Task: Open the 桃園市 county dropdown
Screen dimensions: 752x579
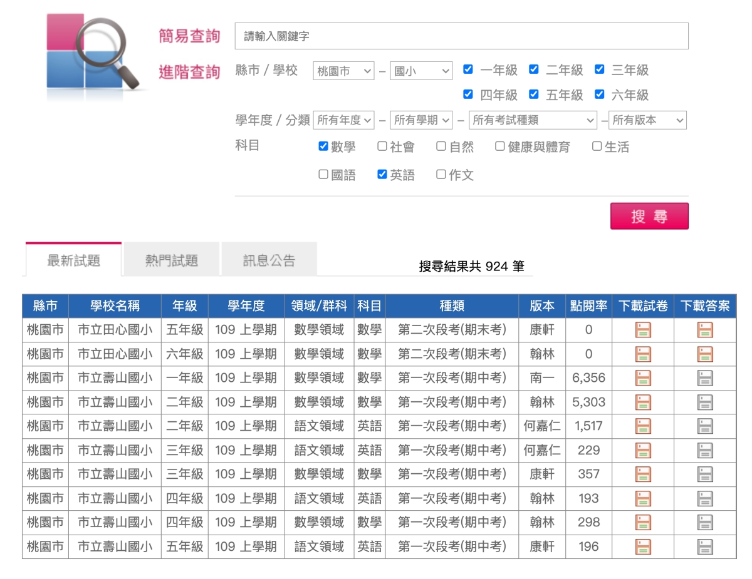Action: click(x=343, y=71)
